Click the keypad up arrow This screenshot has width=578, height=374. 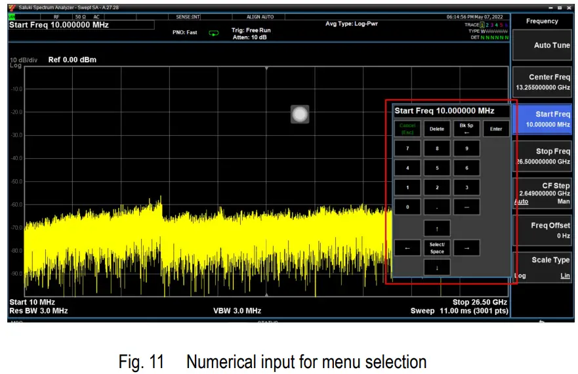(437, 228)
